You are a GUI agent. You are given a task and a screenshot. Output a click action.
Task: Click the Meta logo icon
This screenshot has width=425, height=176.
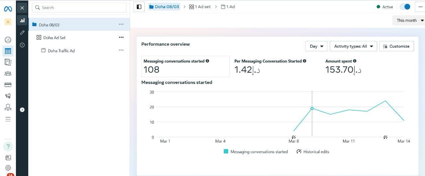tap(8, 9)
